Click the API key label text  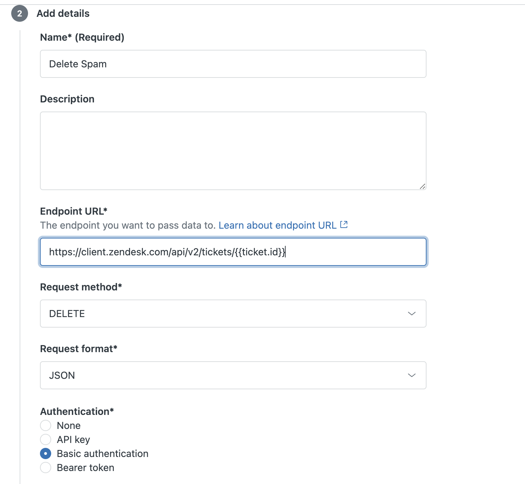click(74, 439)
